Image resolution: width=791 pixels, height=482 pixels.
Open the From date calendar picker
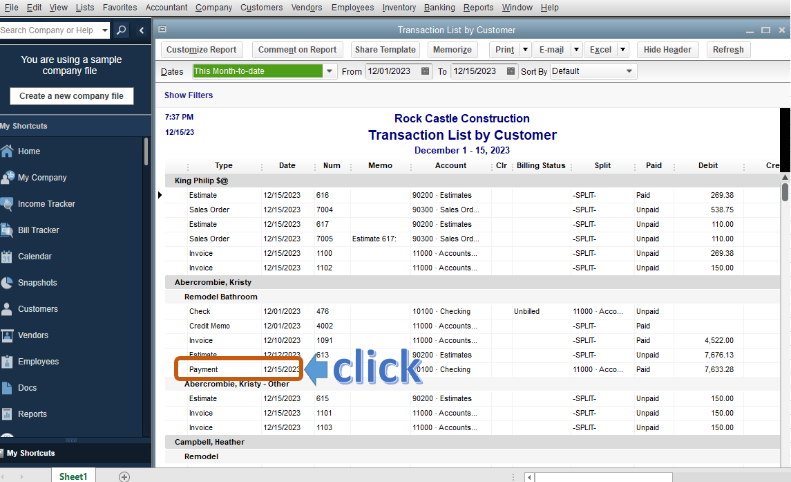click(x=426, y=71)
